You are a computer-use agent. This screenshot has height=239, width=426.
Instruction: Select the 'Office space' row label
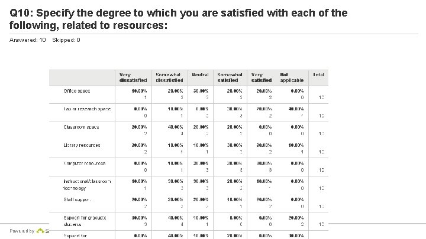[x=77, y=91]
